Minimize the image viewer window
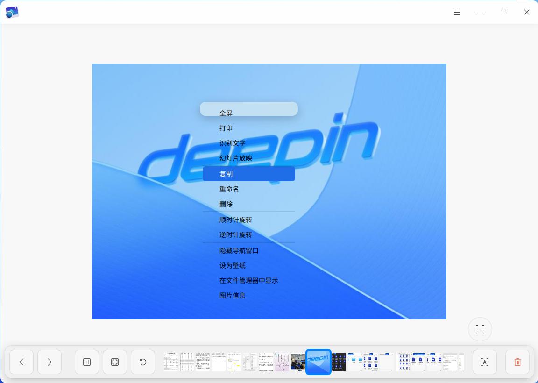This screenshot has width=538, height=383. pos(480,12)
